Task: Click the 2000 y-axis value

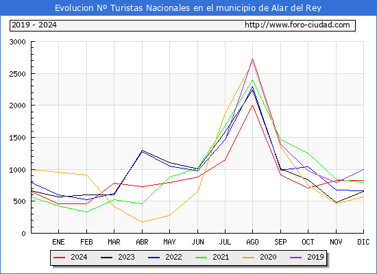Action: pos(17,105)
